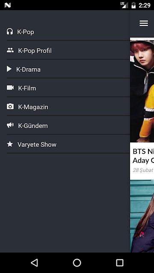Open the article thumbnail with teal wall
The image size is (154, 273).
pyautogui.click(x=142, y=216)
